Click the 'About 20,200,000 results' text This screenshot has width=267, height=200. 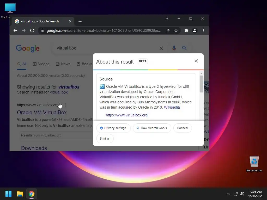click(51, 76)
